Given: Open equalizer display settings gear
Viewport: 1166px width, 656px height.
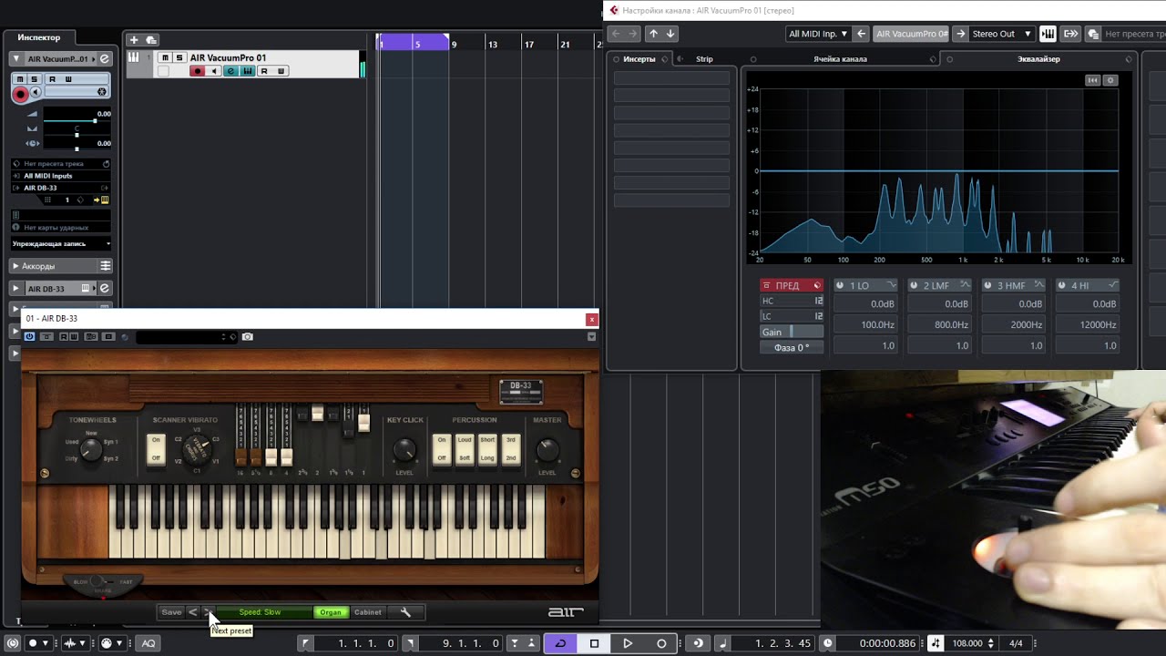Looking at the screenshot, I should coord(1110,80).
